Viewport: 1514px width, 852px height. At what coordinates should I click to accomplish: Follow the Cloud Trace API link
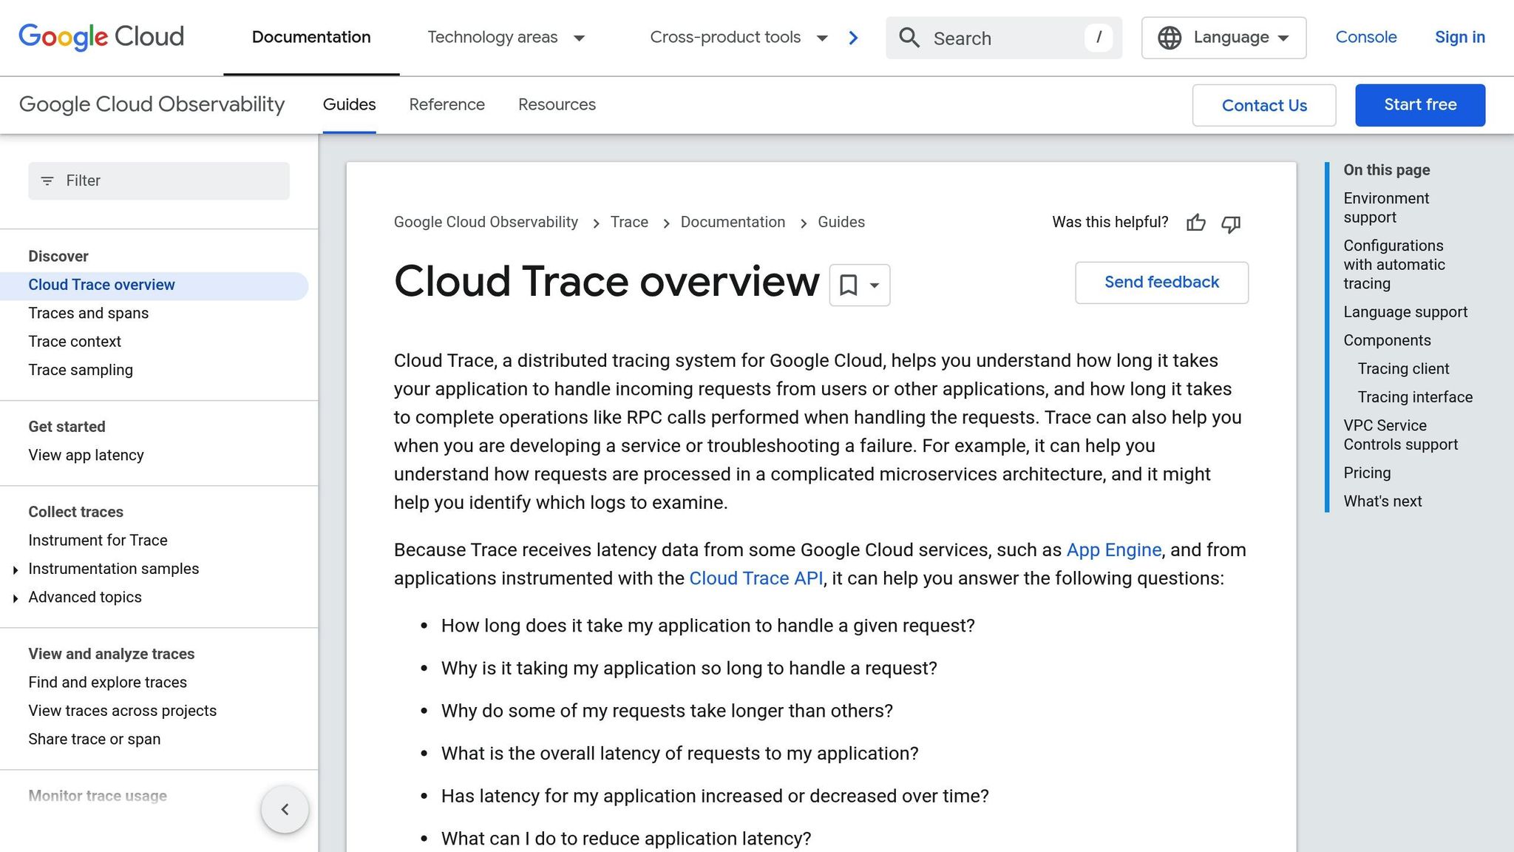tap(756, 578)
